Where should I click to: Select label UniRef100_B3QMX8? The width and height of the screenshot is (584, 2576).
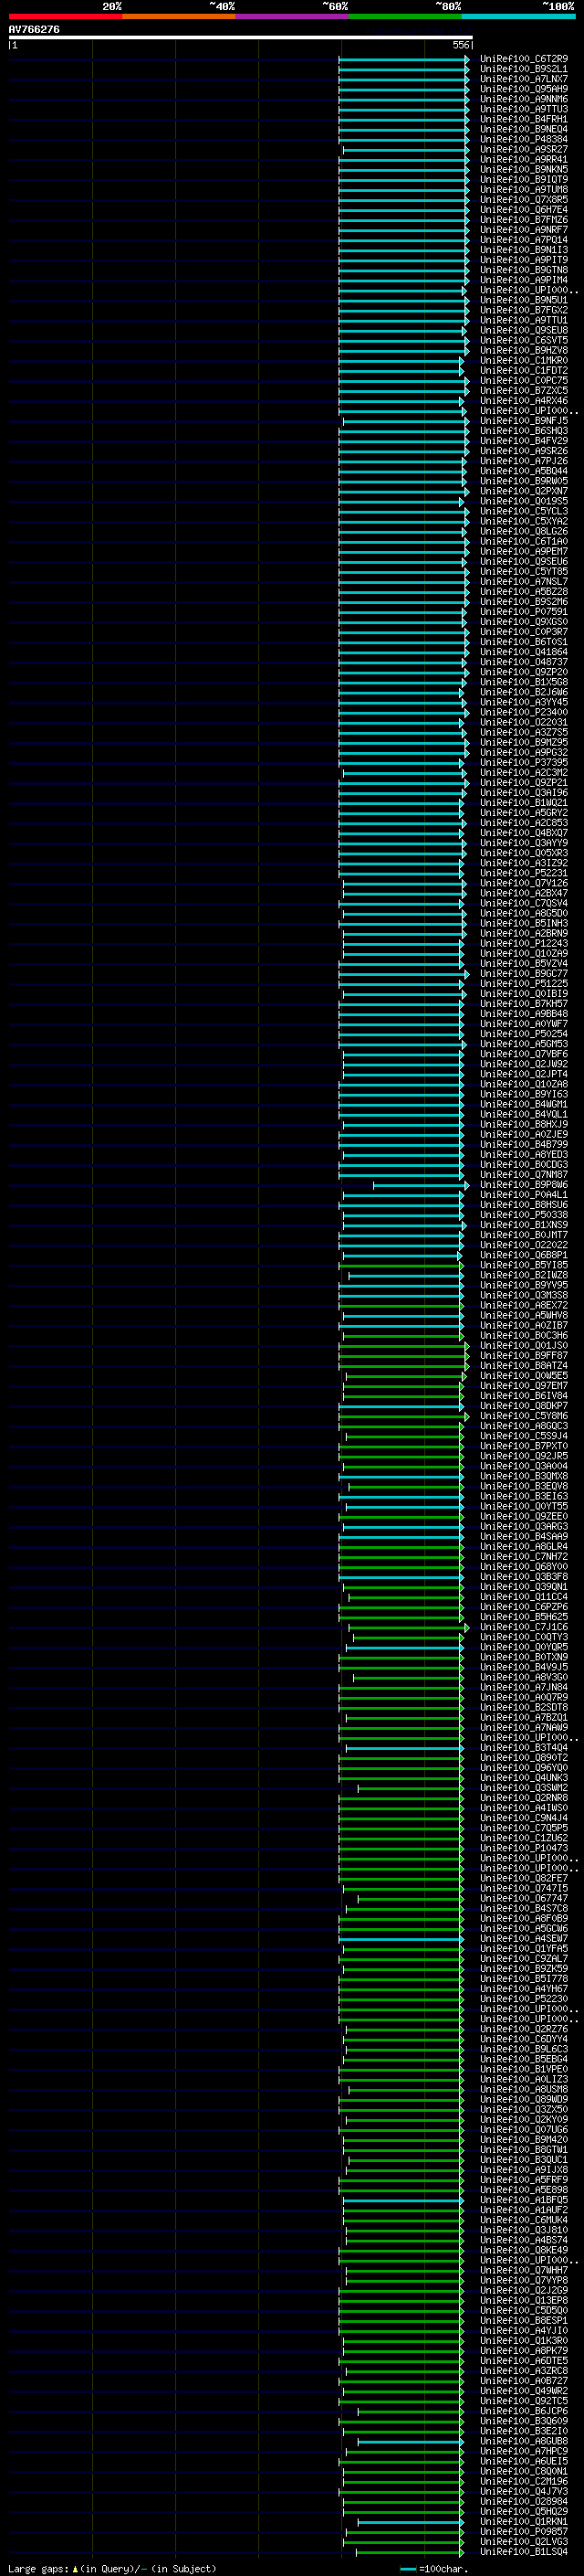(x=523, y=1476)
